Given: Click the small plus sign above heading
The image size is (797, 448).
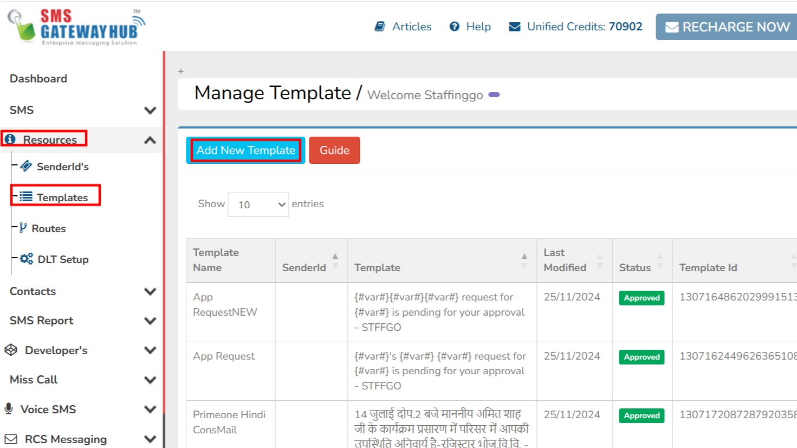Looking at the screenshot, I should [181, 71].
